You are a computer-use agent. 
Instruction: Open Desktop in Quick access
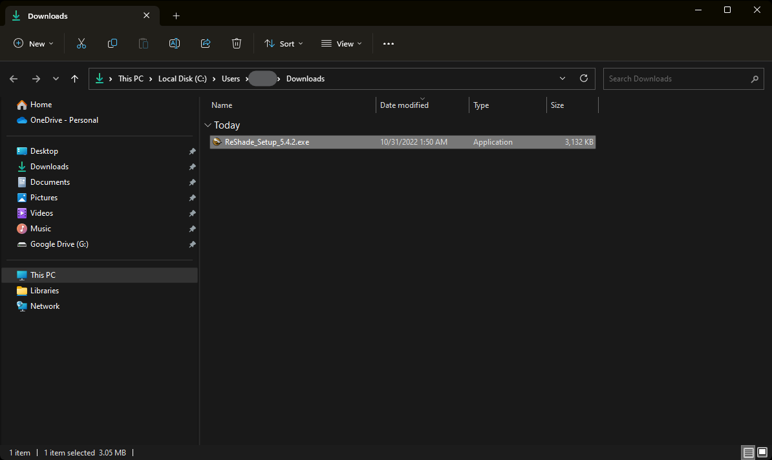(45, 151)
